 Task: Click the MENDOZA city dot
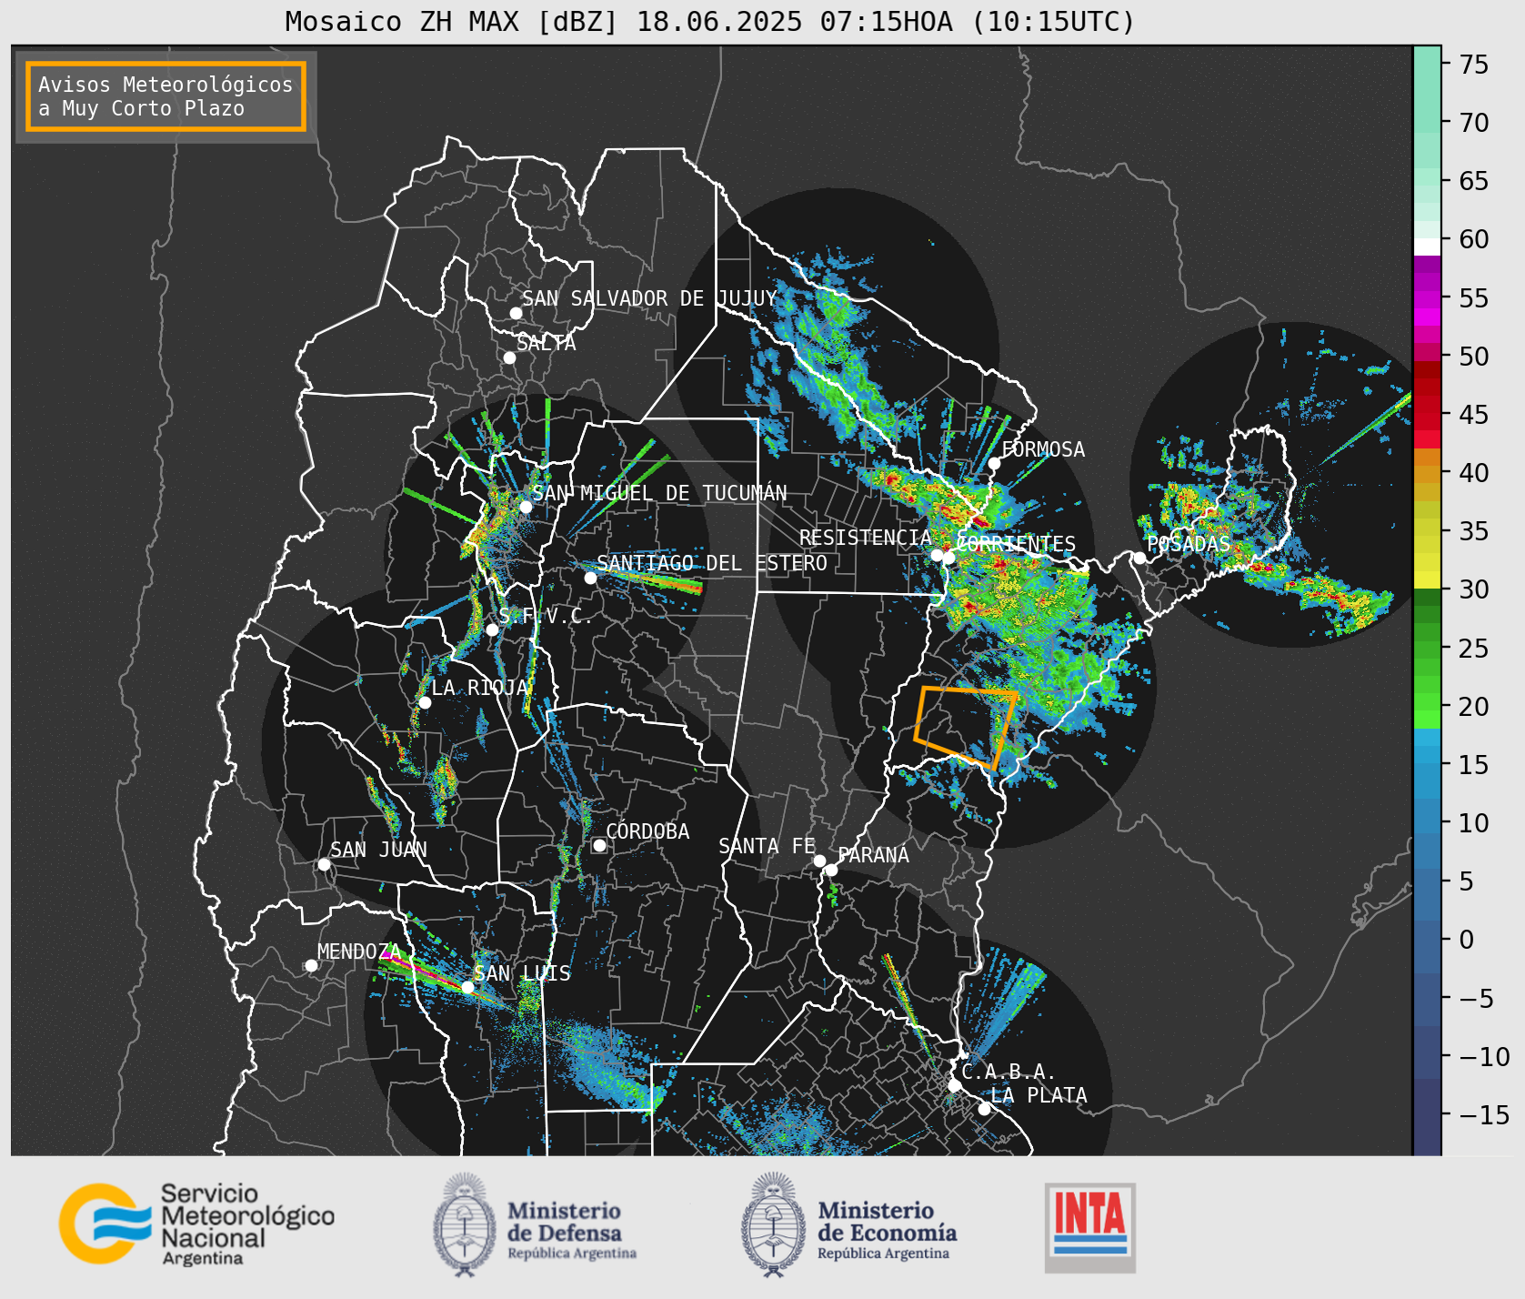(x=311, y=965)
